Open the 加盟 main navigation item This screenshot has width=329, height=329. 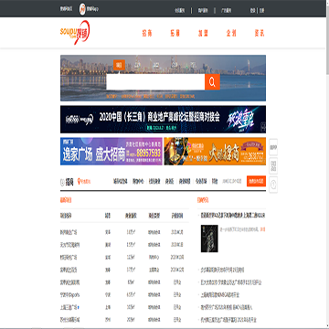(203, 33)
